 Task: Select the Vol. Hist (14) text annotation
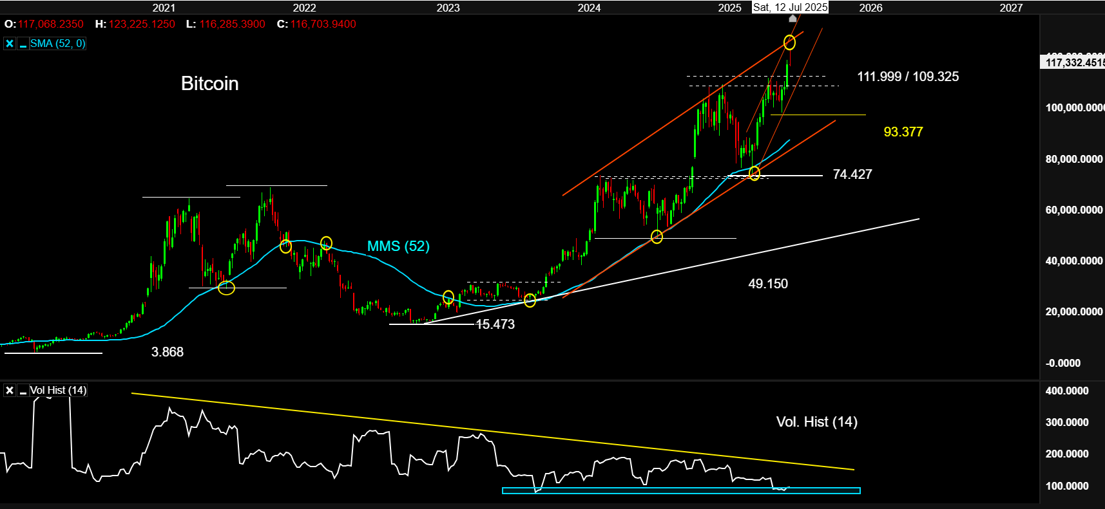[817, 421]
